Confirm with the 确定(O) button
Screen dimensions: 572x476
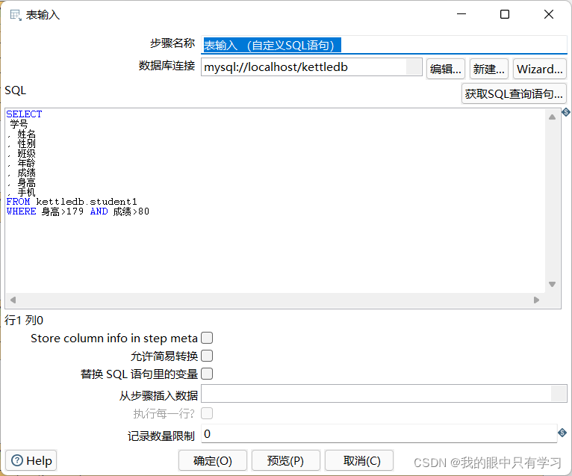tap(213, 460)
